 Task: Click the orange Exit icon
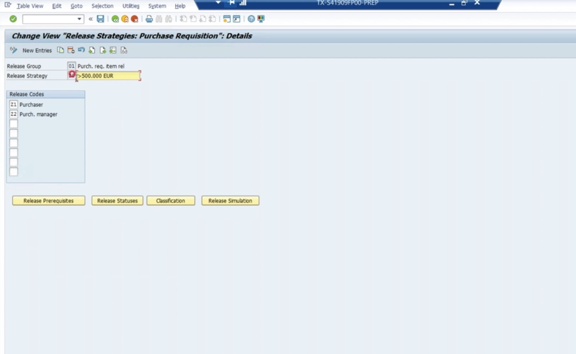point(125,19)
